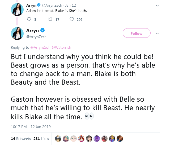Screen dimensions: 170x145
Task: Click the last liker avatar in the row
Action: [x=120, y=139]
